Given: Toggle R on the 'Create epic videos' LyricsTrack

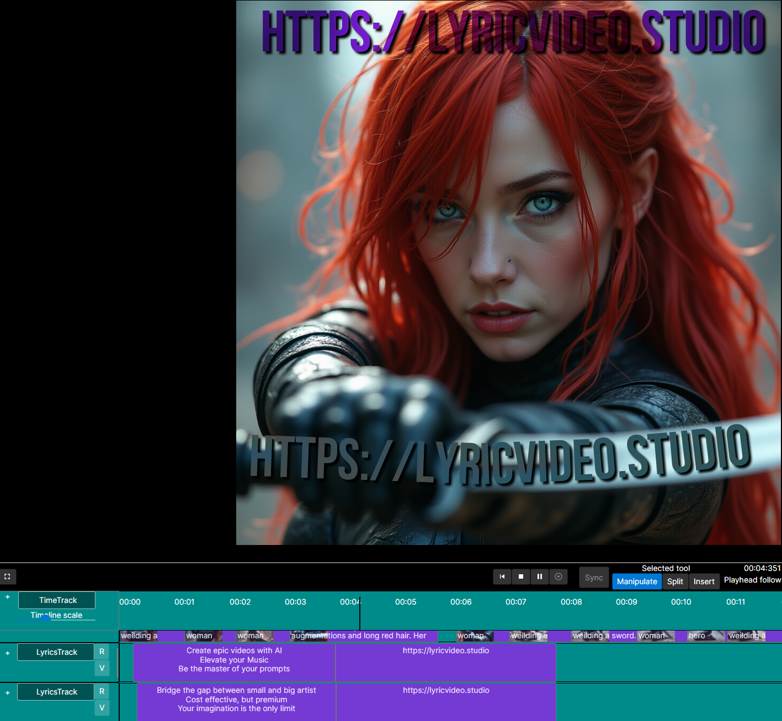Looking at the screenshot, I should click(102, 652).
